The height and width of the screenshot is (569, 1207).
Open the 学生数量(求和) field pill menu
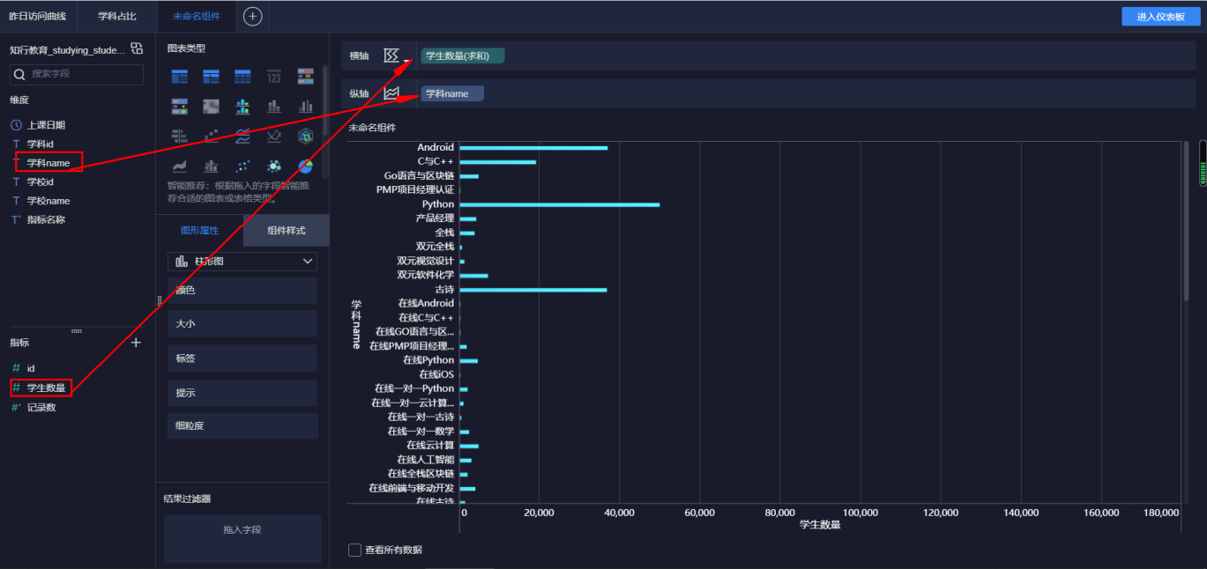(x=463, y=56)
